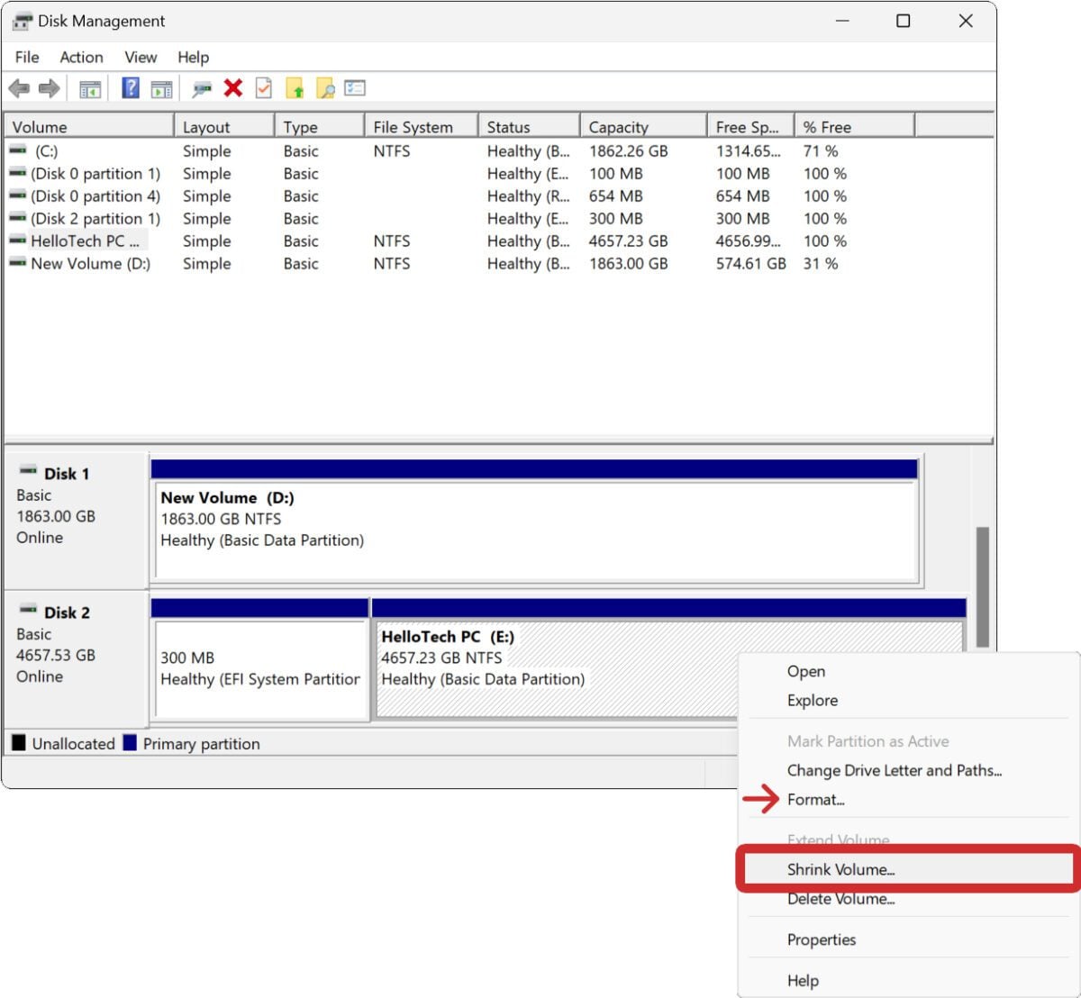Select Shrink Volume from the context menu
The height and width of the screenshot is (998, 1081).
pos(839,869)
